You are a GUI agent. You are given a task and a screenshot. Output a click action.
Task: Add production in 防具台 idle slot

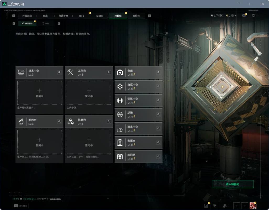tap(89, 142)
